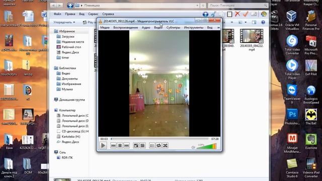Open the VLC Видео menu
The image size is (322, 181).
pos(158,28)
